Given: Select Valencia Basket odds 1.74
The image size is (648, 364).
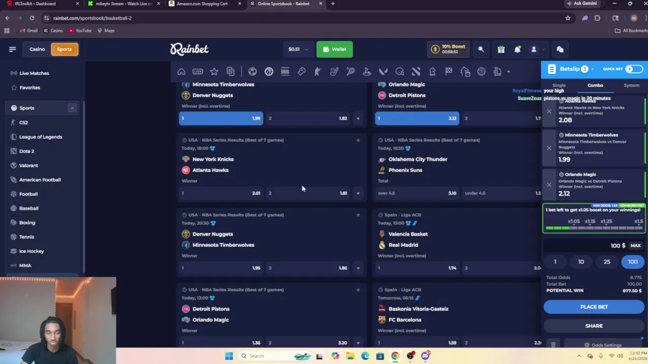Looking at the screenshot, I should click(x=417, y=268).
